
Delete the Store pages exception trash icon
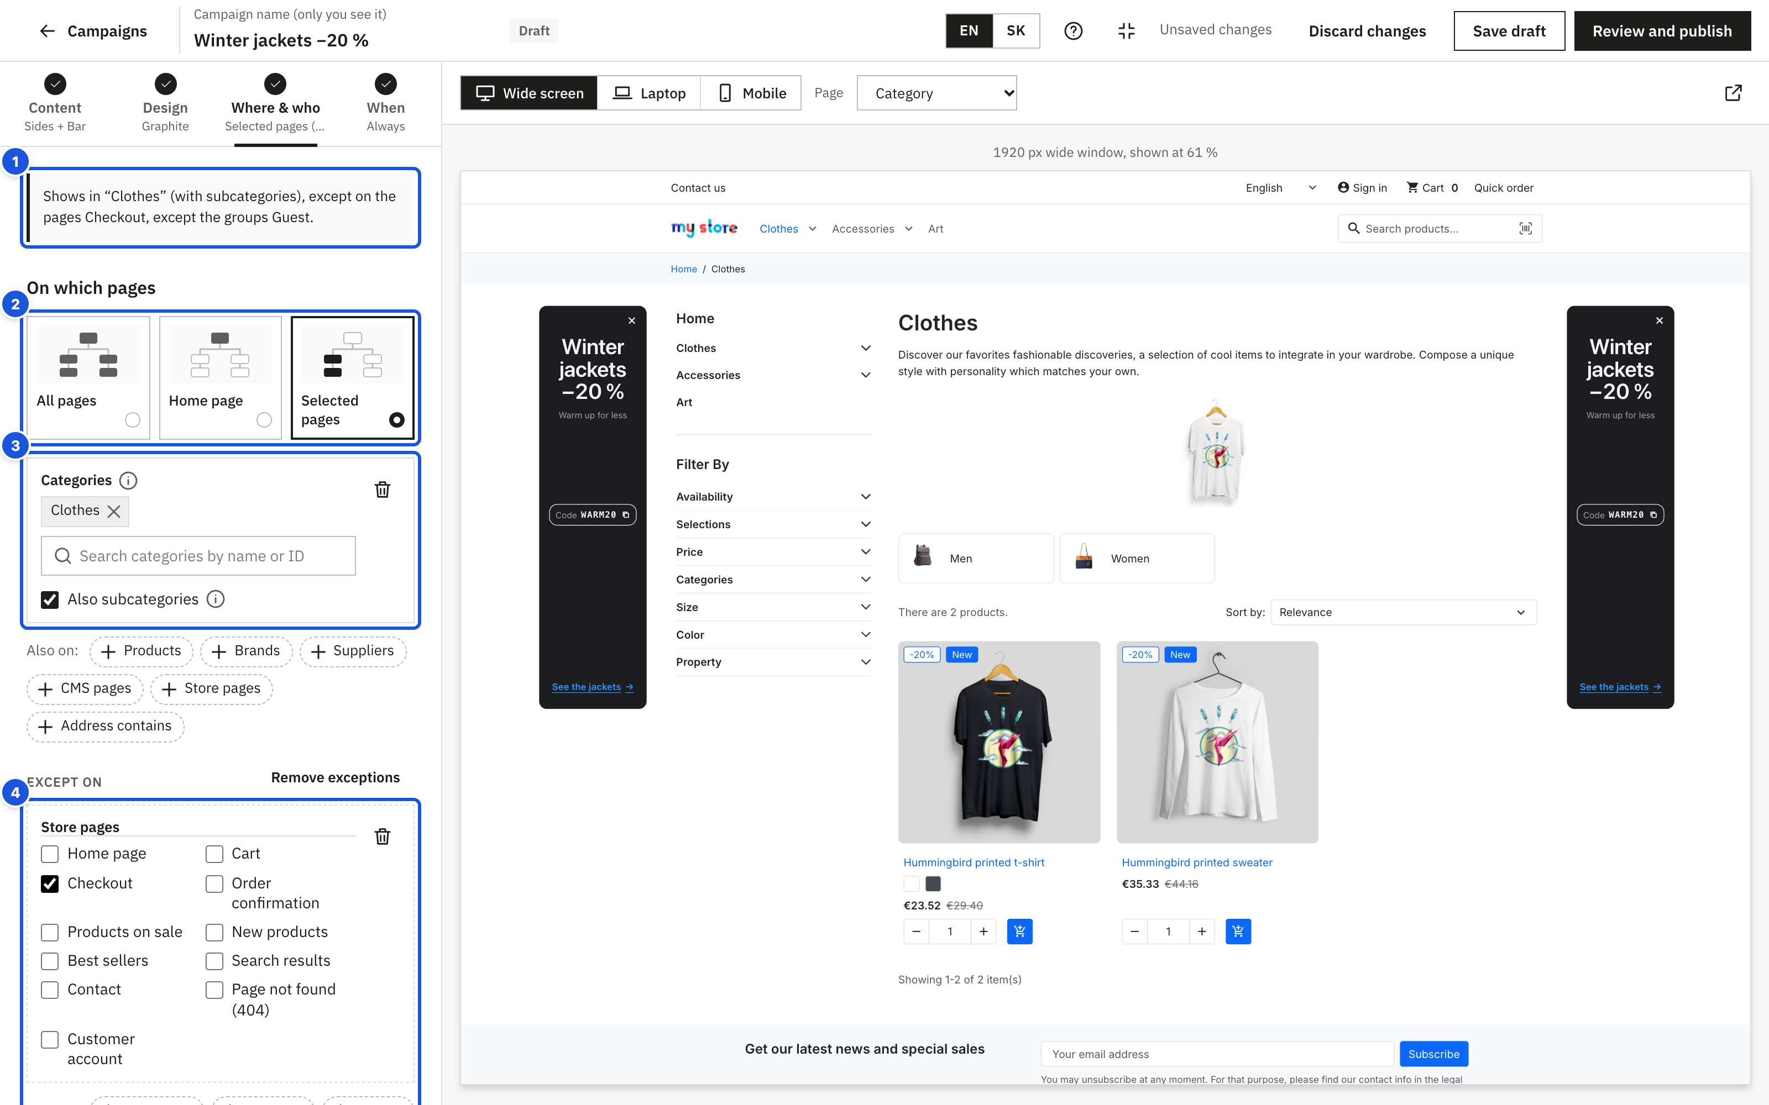[383, 837]
